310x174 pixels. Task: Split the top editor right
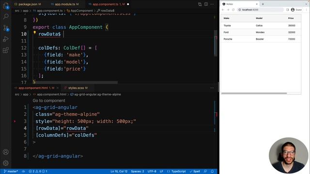click(x=206, y=4)
